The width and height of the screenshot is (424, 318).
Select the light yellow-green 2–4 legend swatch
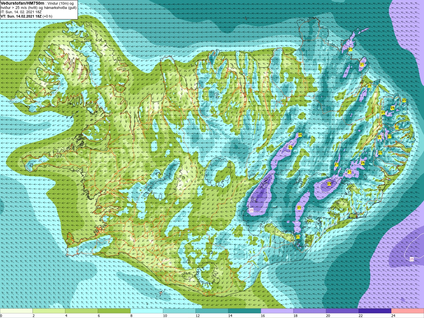click(49, 311)
